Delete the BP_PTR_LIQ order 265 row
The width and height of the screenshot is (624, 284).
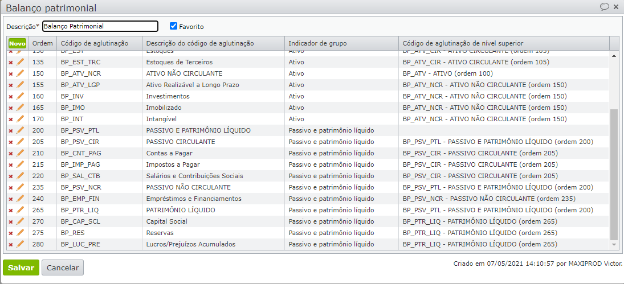tap(11, 211)
